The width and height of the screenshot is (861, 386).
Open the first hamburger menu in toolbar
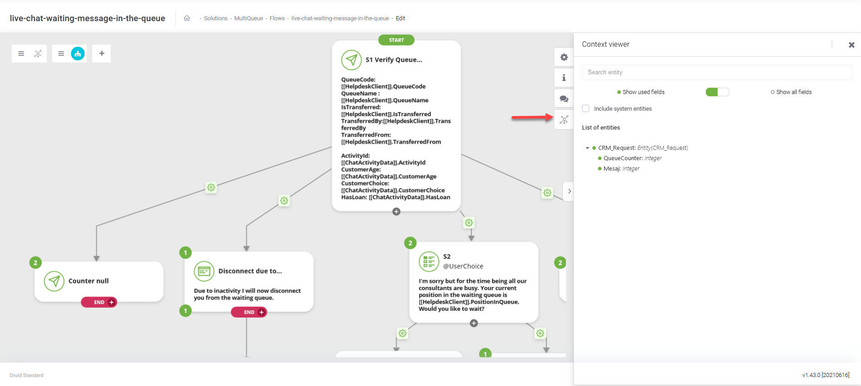[21, 54]
